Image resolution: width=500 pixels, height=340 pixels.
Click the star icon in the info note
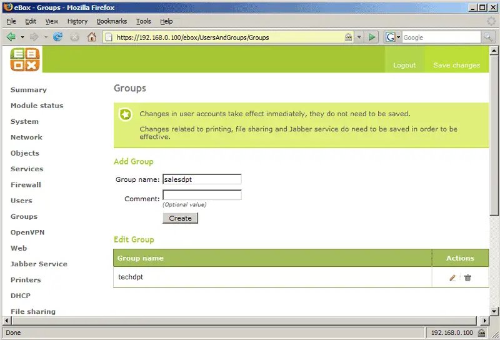click(x=126, y=114)
